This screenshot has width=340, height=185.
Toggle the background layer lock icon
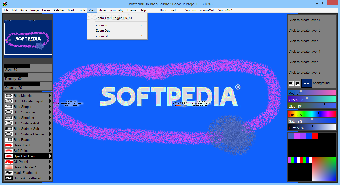pos(298,83)
